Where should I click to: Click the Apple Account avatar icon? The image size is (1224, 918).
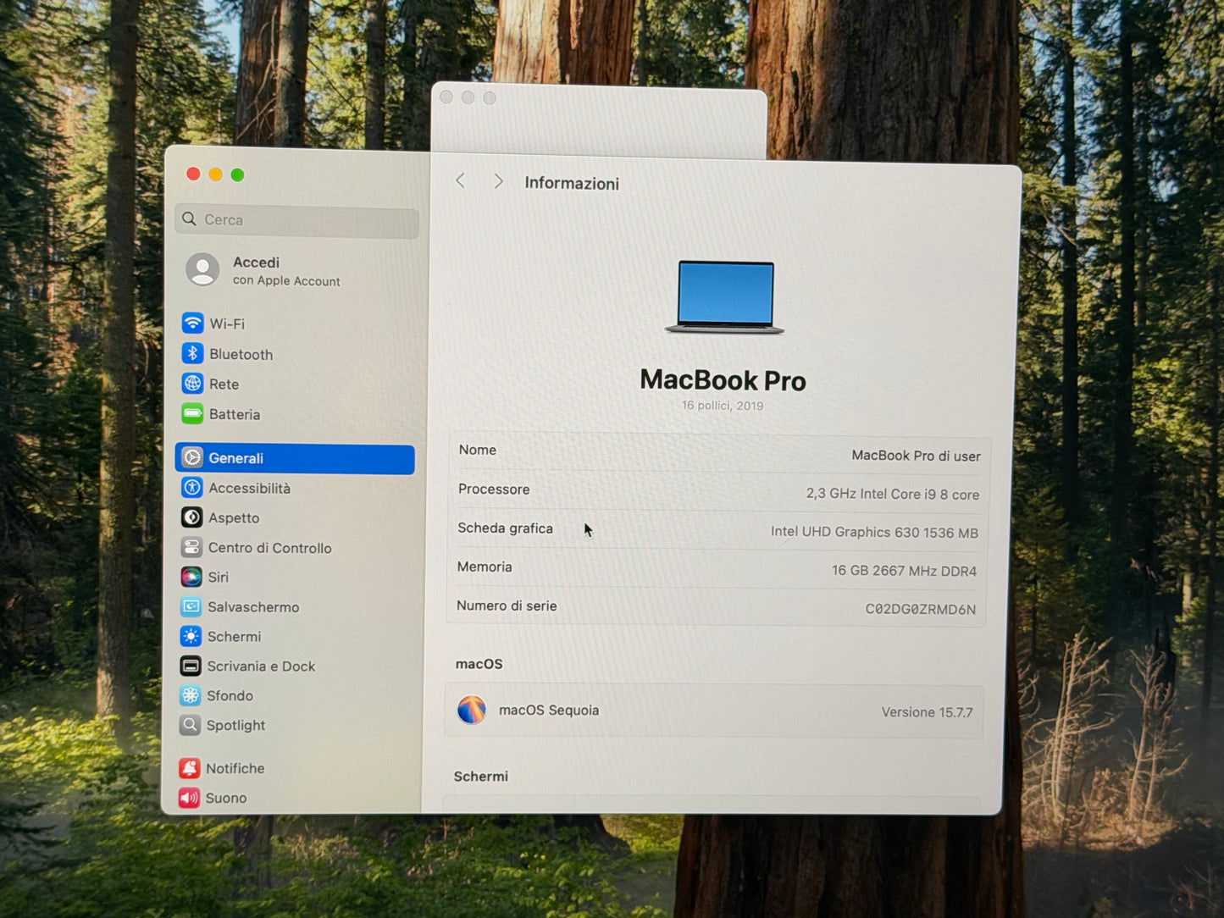202,270
